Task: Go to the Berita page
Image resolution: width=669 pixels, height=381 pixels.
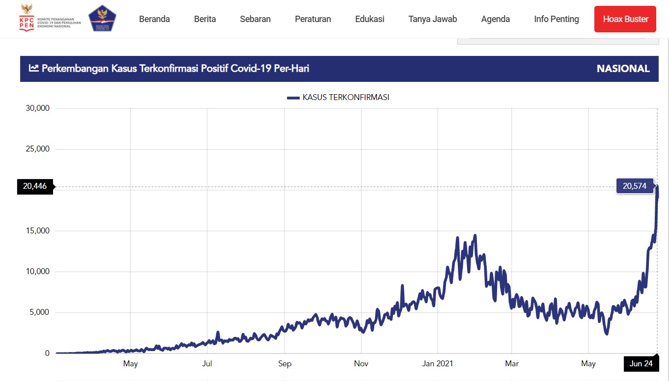Action: click(205, 19)
